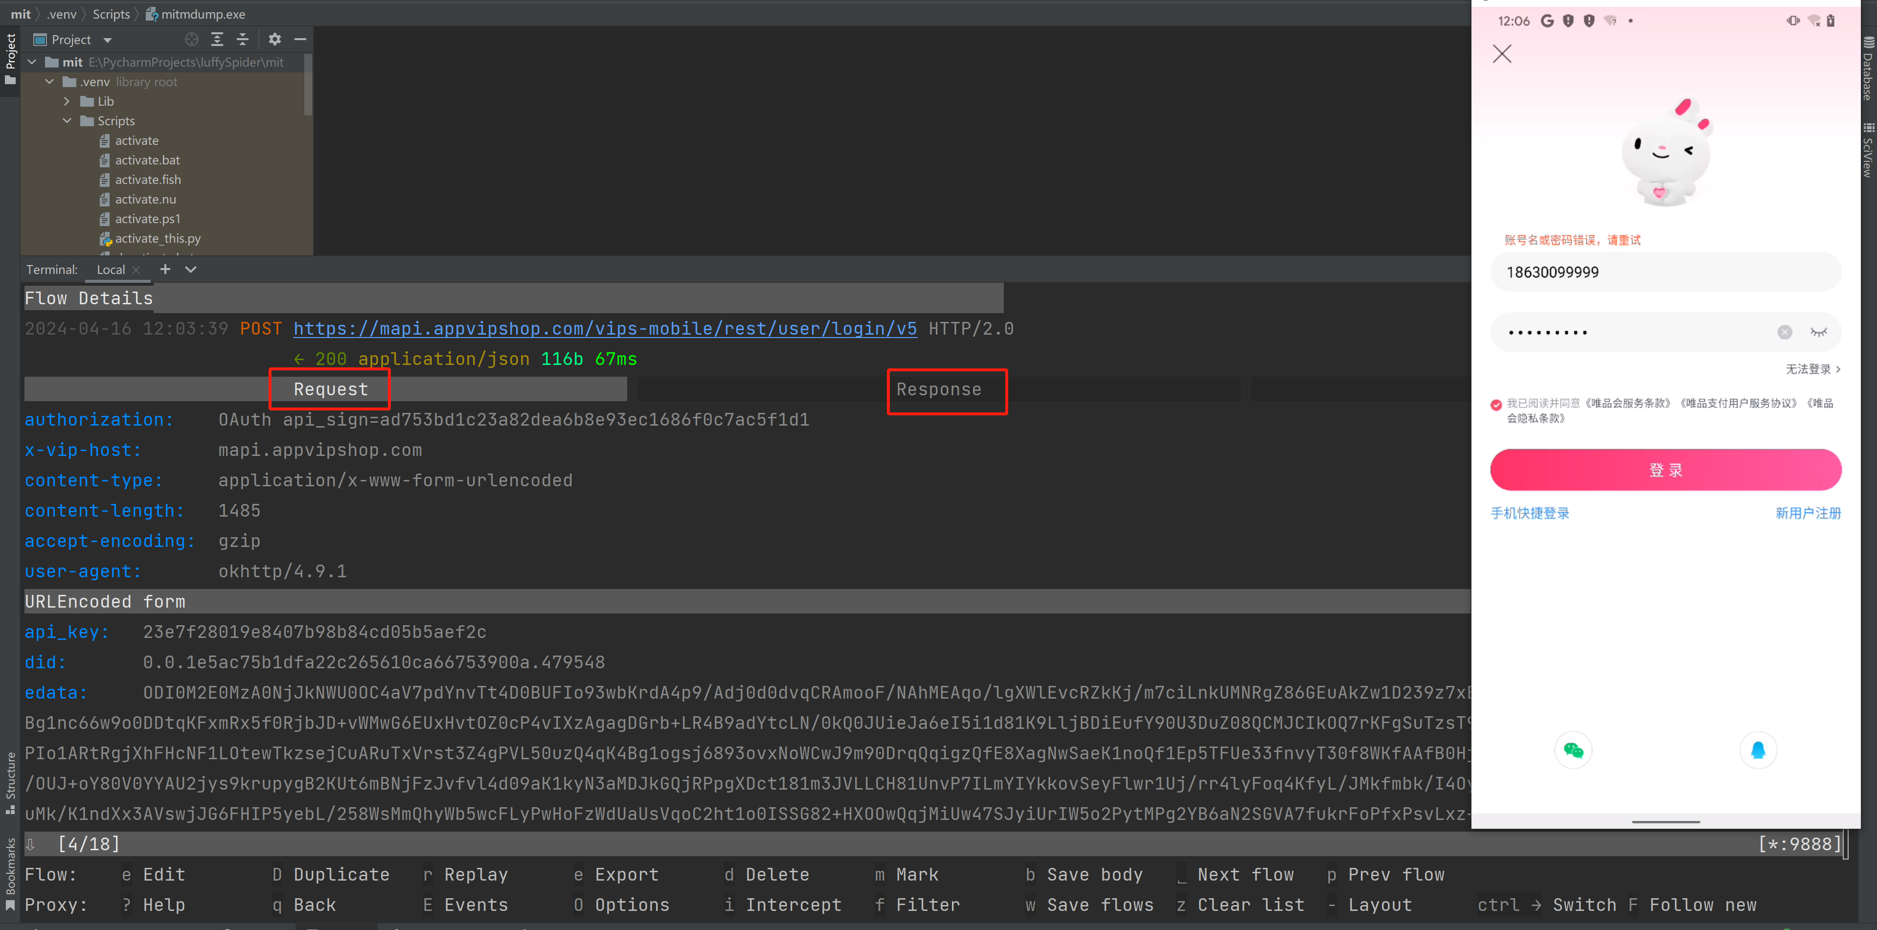Click the Response tab in Flow Details
The width and height of the screenshot is (1877, 930).
(x=938, y=389)
